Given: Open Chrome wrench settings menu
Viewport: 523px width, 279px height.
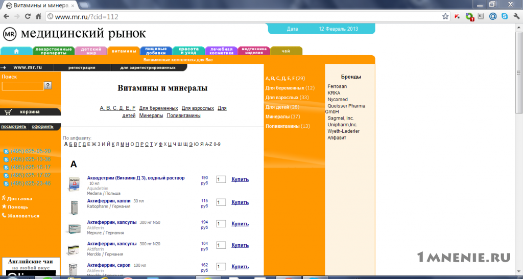Looking at the screenshot, I should click(516, 16).
